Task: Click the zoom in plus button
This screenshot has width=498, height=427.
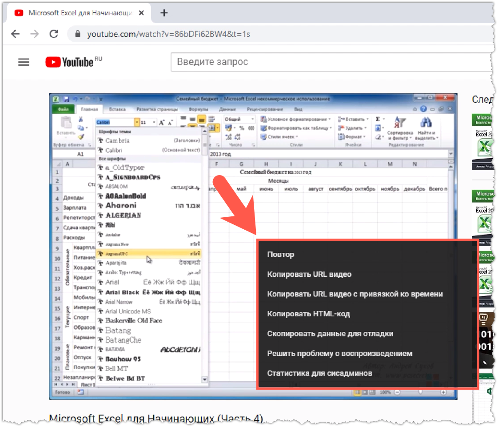Action: tap(443, 392)
